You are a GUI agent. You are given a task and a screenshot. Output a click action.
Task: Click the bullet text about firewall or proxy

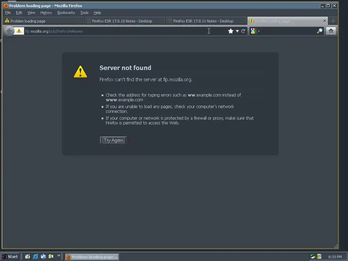tap(179, 120)
